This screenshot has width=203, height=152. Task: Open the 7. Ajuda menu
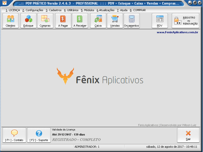pos(122,10)
